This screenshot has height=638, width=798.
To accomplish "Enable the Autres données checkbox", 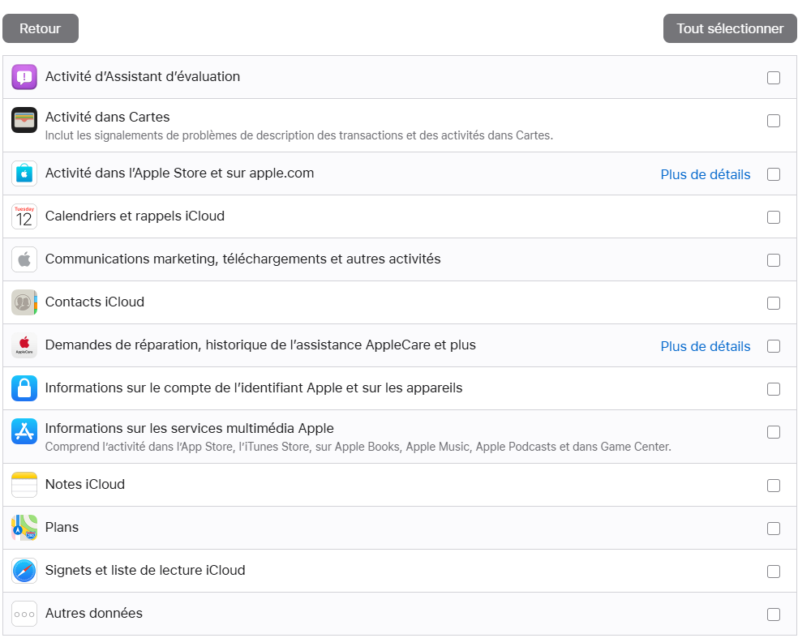I will (x=774, y=614).
